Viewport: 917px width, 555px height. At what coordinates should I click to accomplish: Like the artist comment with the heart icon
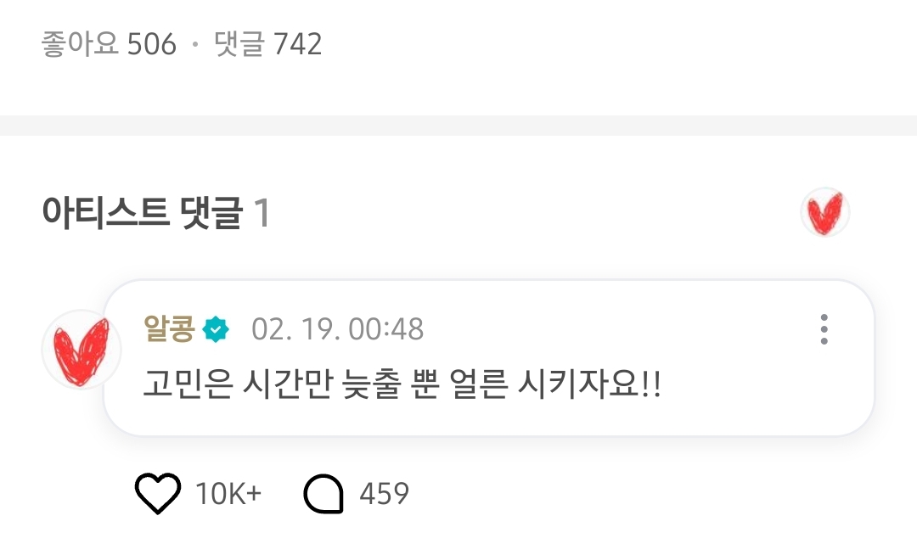pyautogui.click(x=158, y=493)
